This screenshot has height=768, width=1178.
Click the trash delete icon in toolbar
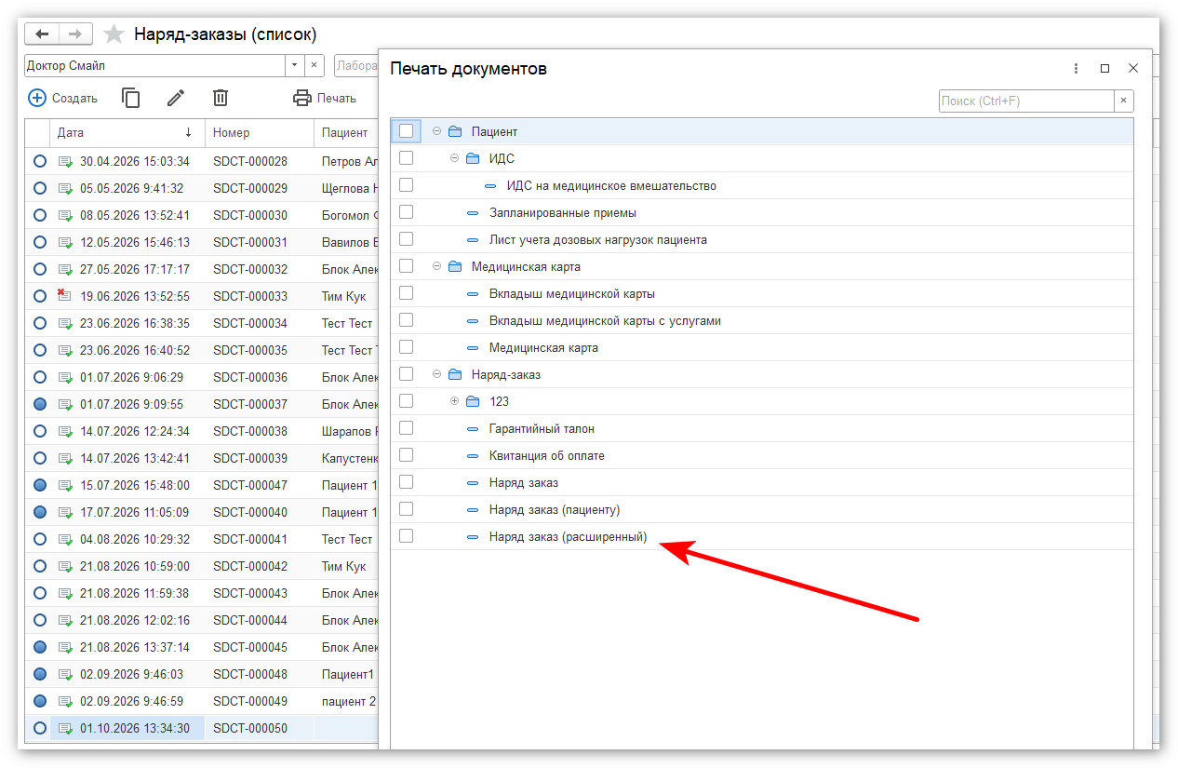(221, 98)
